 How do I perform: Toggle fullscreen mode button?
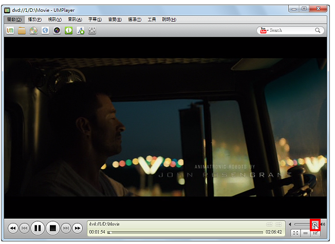click(x=295, y=233)
